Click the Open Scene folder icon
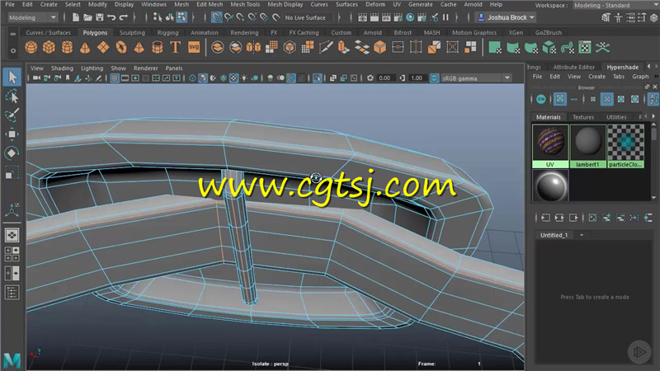This screenshot has width=660, height=371. pos(87,17)
